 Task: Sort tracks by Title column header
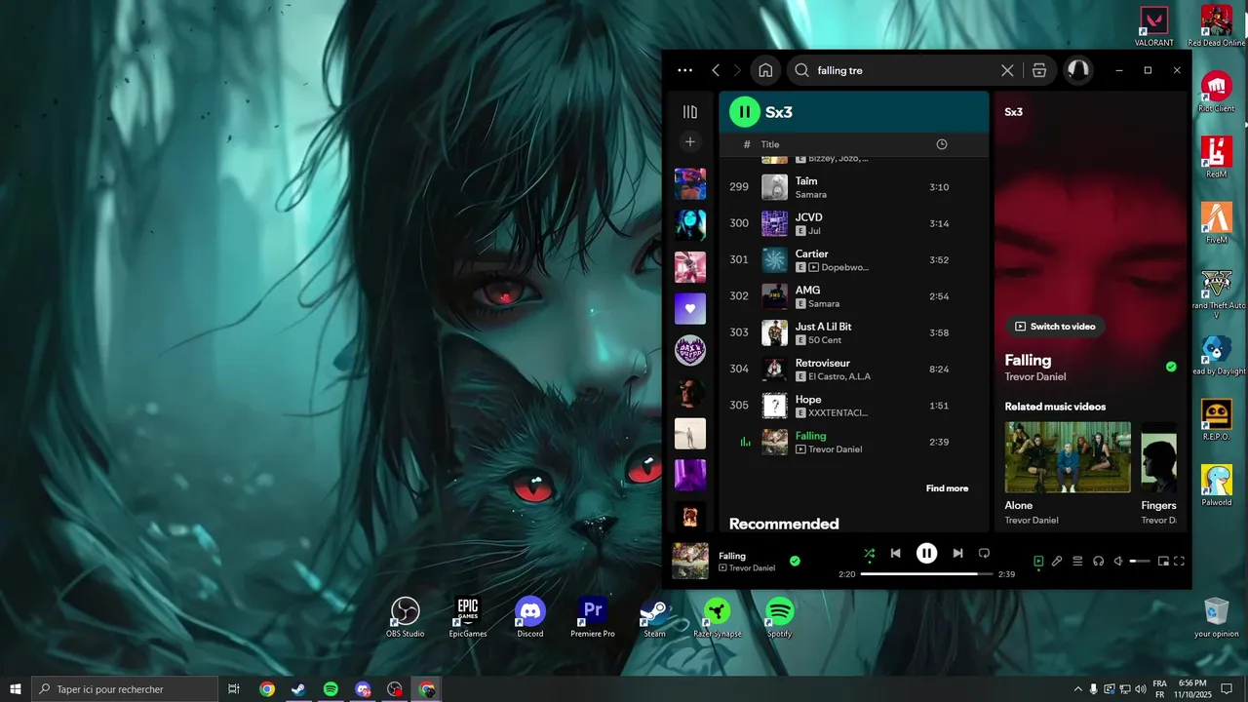(770, 144)
